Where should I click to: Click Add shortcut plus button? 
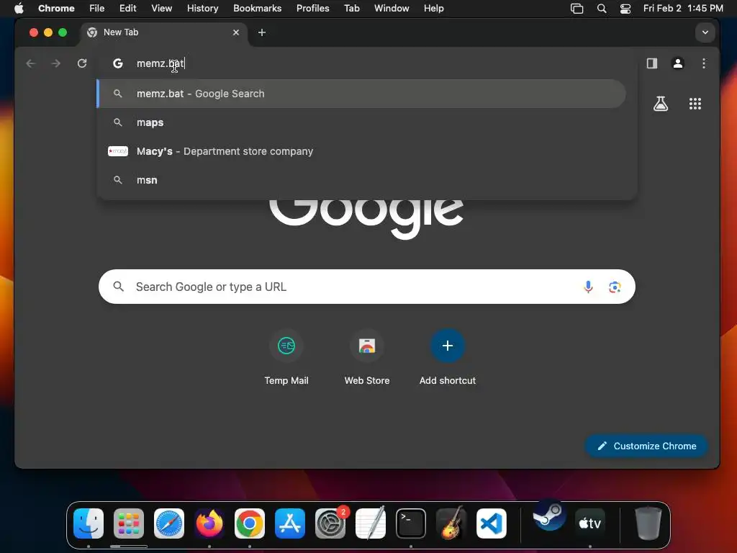point(448,346)
